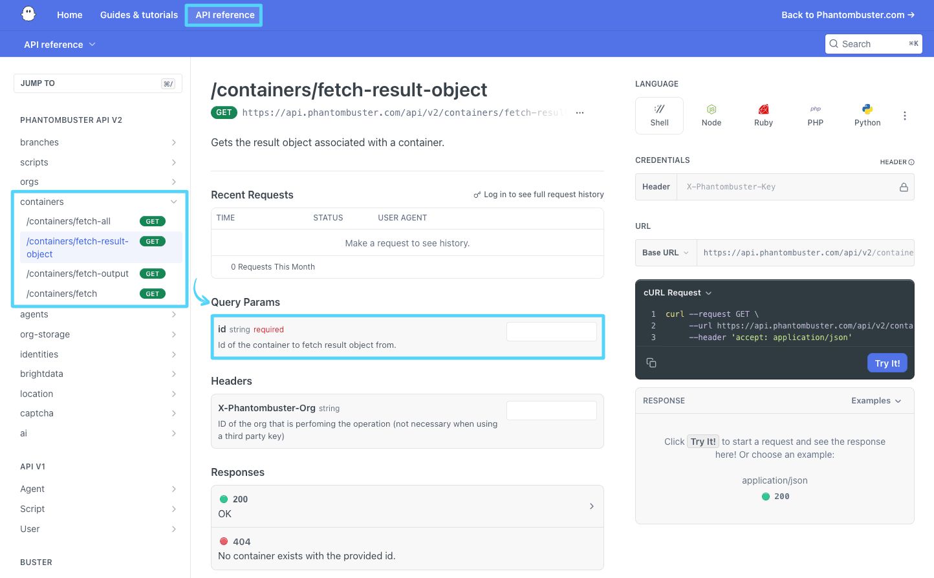The height and width of the screenshot is (578, 934).
Task: Click the id query param input field
Action: (552, 332)
